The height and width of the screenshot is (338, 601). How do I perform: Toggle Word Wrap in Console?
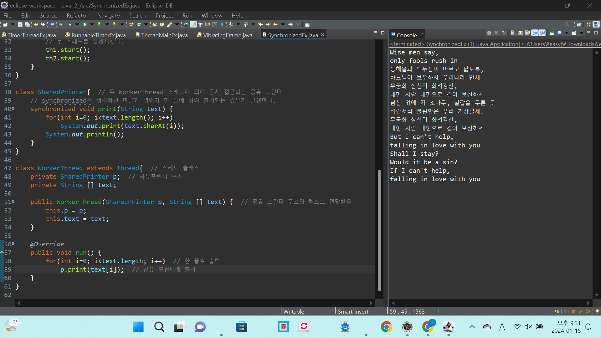pyautogui.click(x=527, y=33)
